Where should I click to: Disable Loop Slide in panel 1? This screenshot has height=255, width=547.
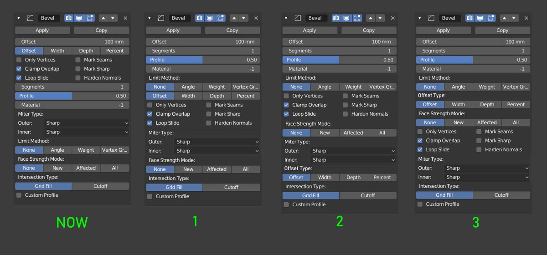click(150, 123)
